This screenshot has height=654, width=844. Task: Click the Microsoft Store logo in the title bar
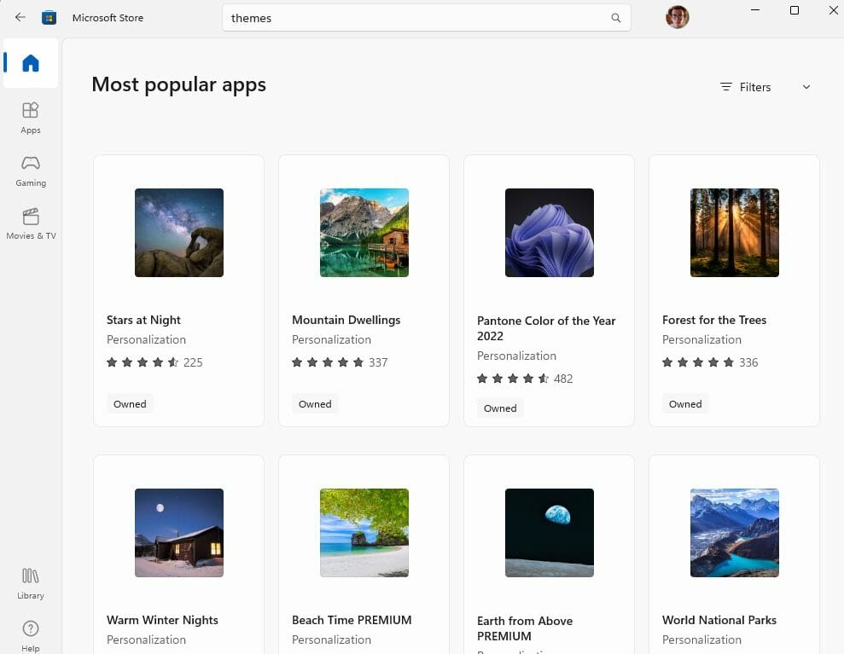tap(49, 16)
